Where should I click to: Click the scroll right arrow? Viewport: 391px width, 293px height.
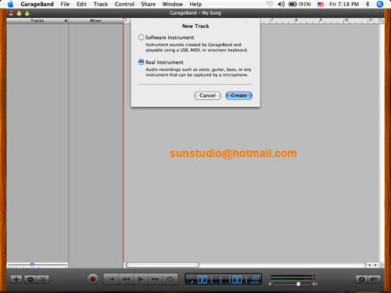pyautogui.click(x=375, y=265)
